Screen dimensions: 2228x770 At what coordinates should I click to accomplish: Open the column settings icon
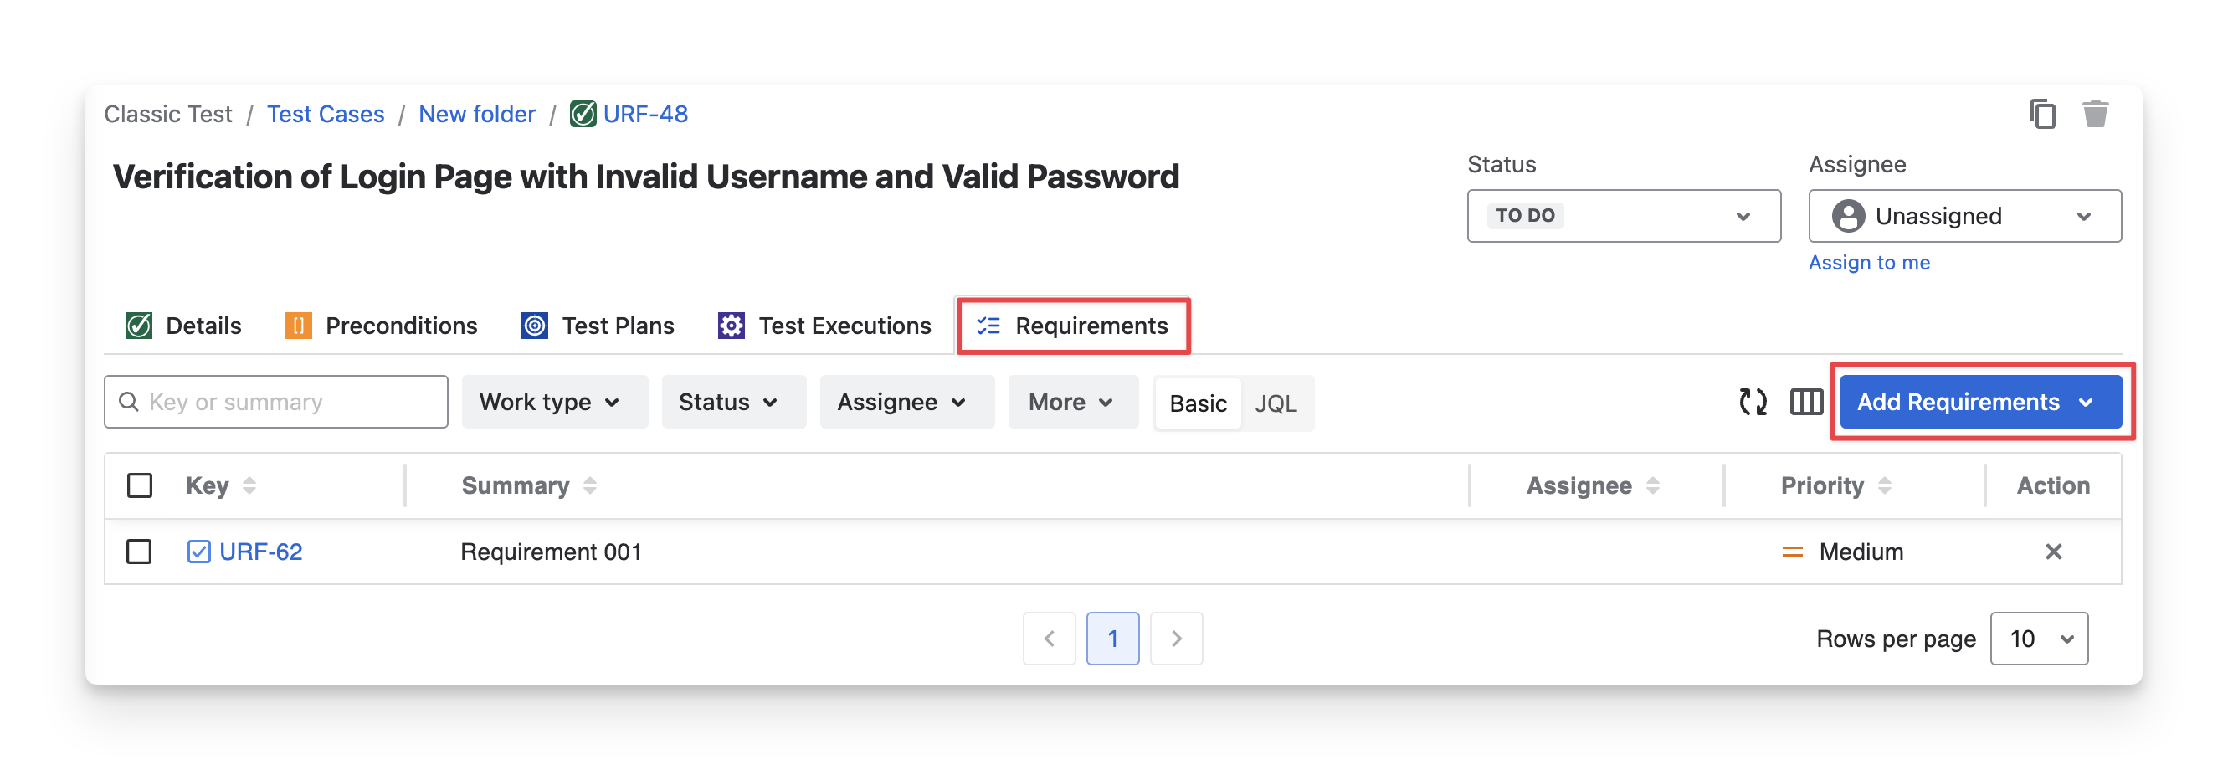[1806, 402]
